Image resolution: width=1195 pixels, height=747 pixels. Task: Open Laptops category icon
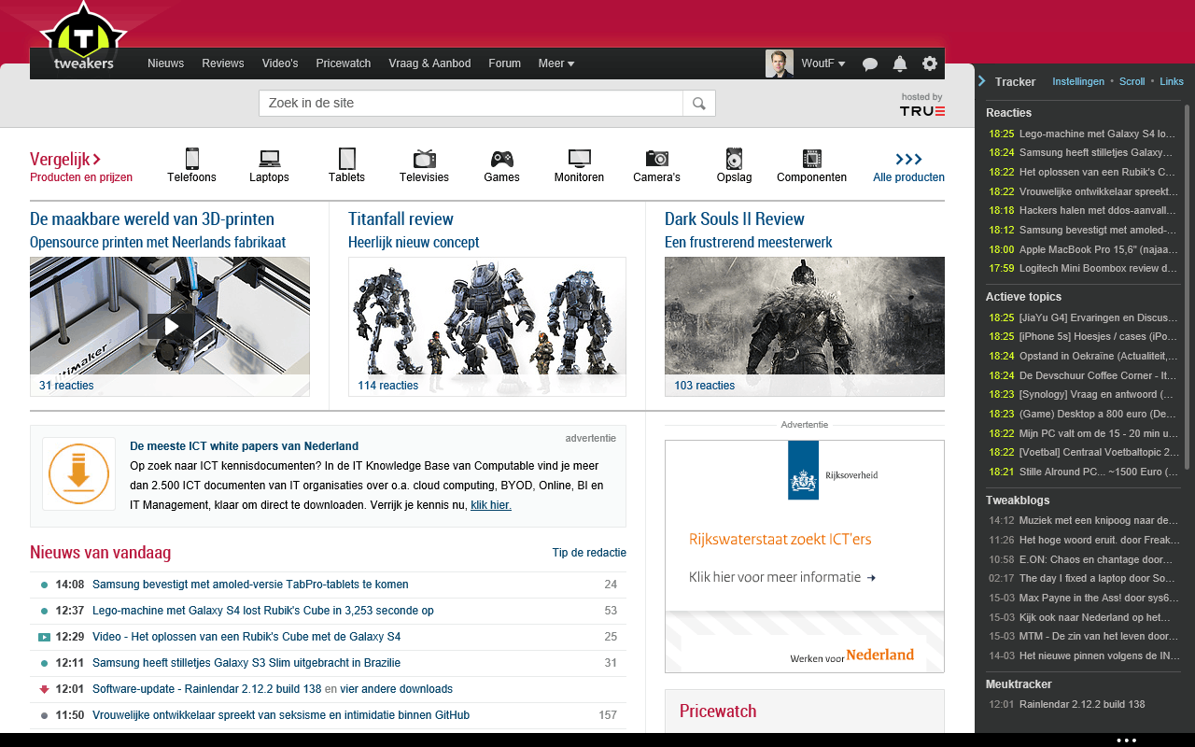point(270,158)
